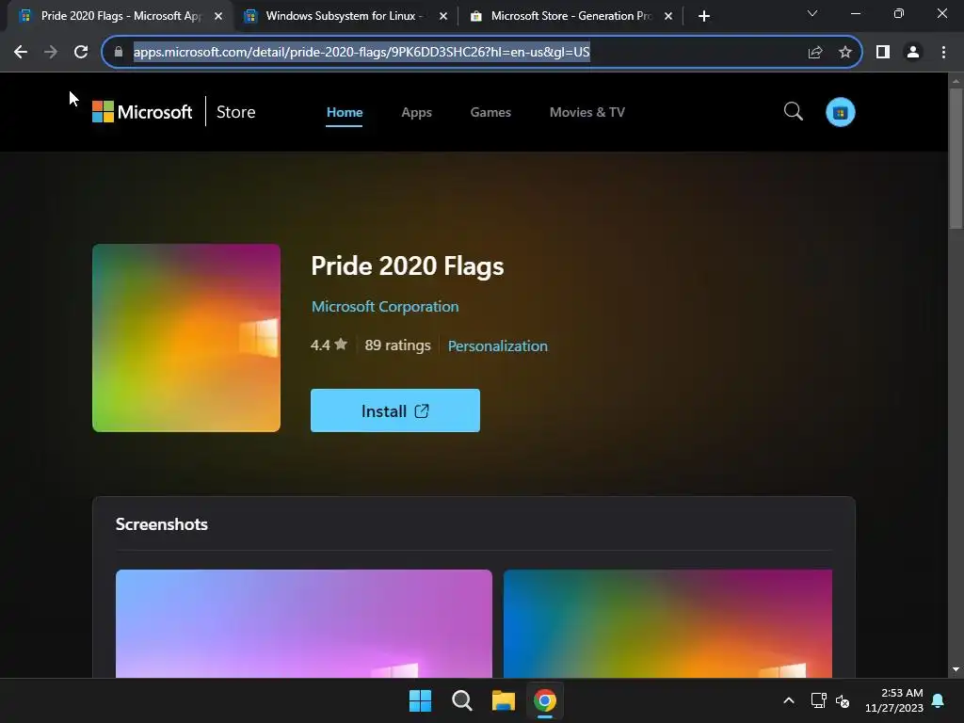View site security lock information

119,53
